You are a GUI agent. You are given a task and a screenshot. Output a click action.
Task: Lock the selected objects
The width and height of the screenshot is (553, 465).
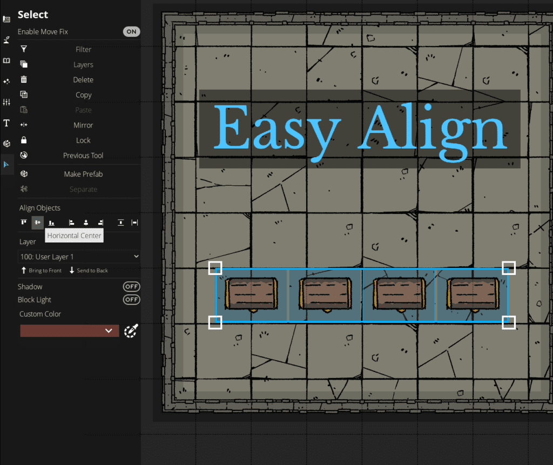tap(79, 140)
